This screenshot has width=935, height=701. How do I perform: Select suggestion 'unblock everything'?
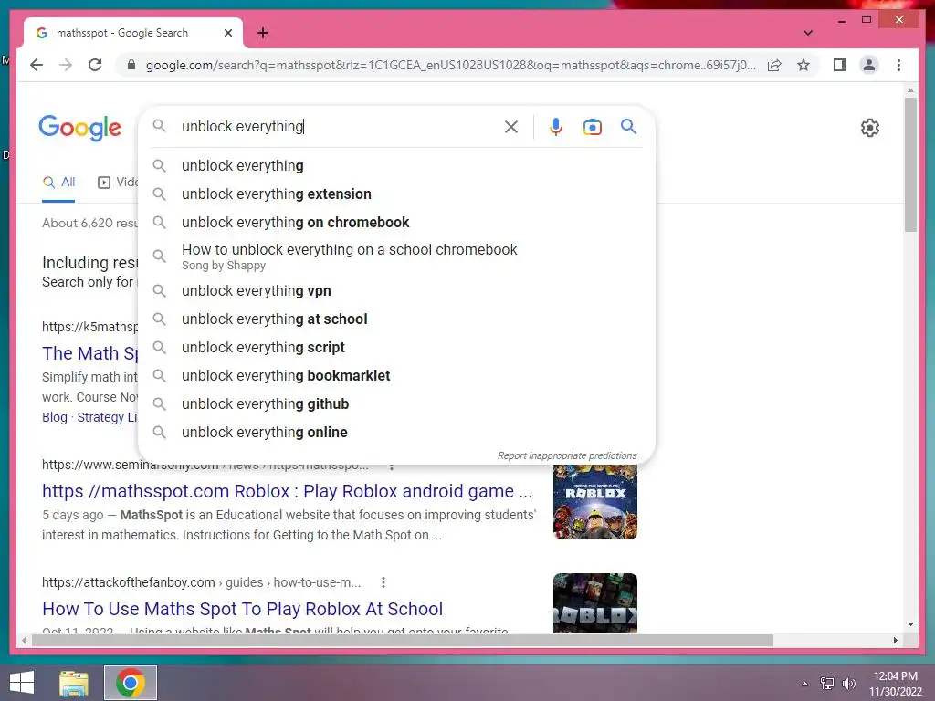(396, 166)
